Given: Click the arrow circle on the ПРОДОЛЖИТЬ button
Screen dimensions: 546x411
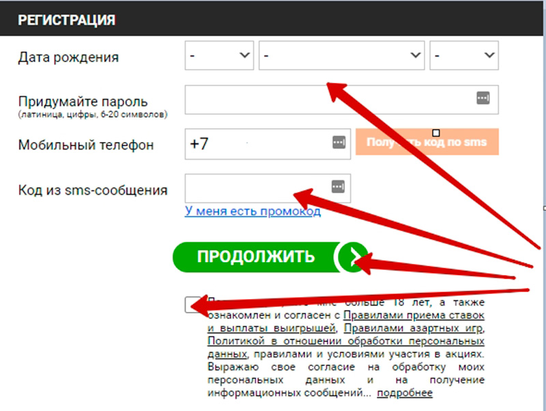Looking at the screenshot, I should (353, 257).
